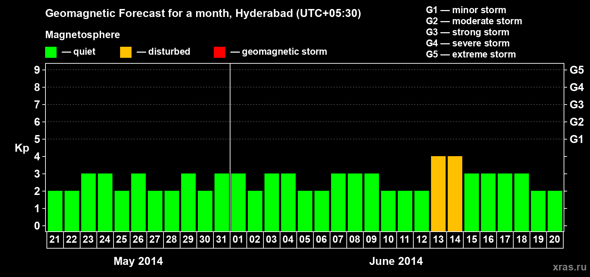Click the June 2014 month label
The height and width of the screenshot is (277, 590).
pos(396,261)
